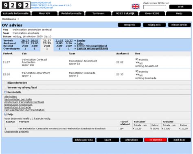Click the mail door button
This screenshot has width=193, height=154.
(x=180, y=140)
